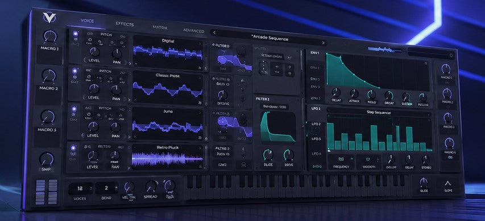Open the Digital wavetable selector

(168, 41)
